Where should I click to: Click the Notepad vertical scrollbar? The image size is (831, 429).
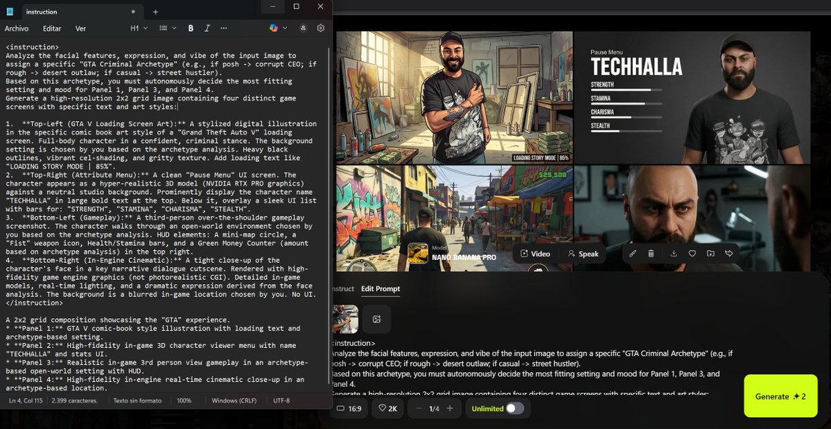point(329,217)
